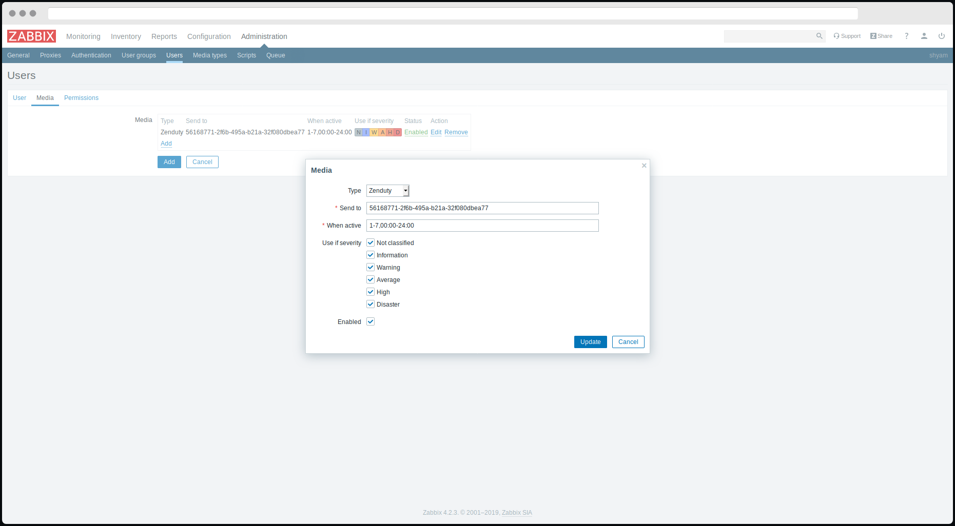The image size is (955, 526).
Task: Click Edit for the Zenduty media
Action: click(436, 132)
